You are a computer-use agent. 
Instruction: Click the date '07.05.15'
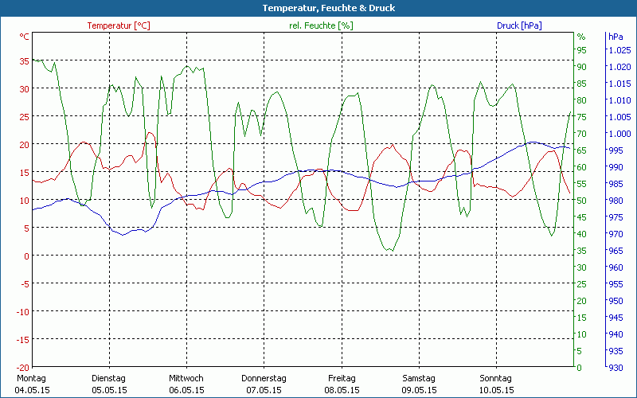[264, 390]
